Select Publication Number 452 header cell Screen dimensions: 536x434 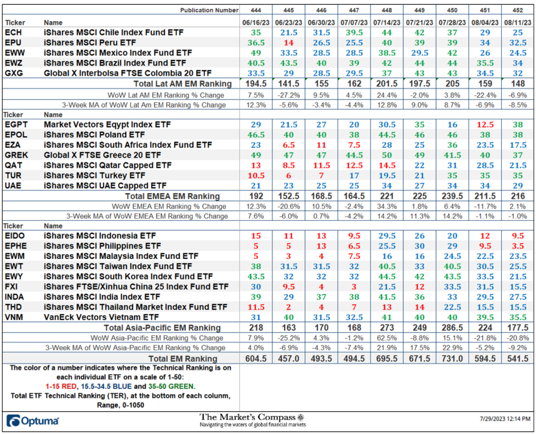coord(518,10)
